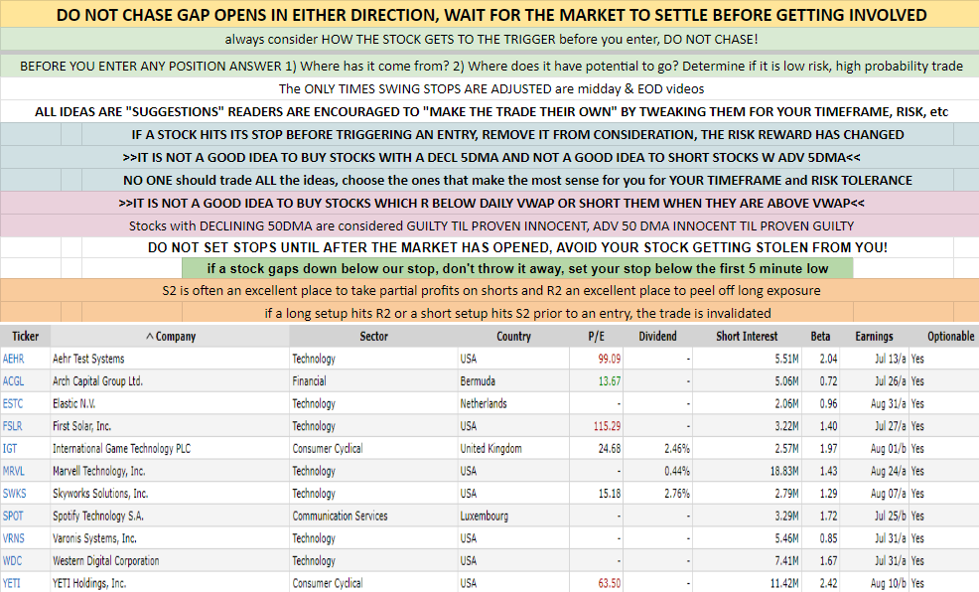Select the earnings date 'Jul 25/b'
Screen dimensions: 979x592
click(890, 516)
